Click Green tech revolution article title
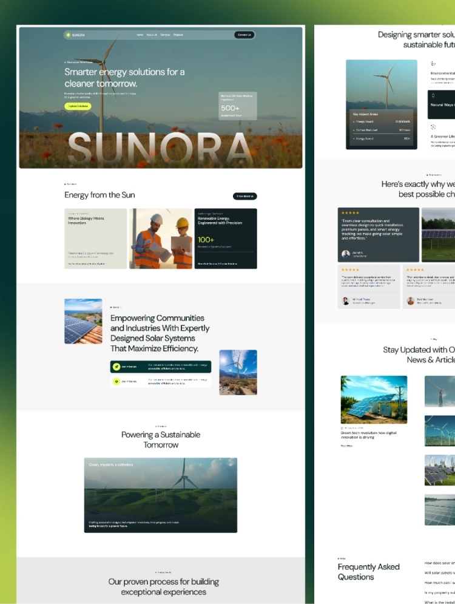Screen dimensions: 455x604 click(x=368, y=435)
